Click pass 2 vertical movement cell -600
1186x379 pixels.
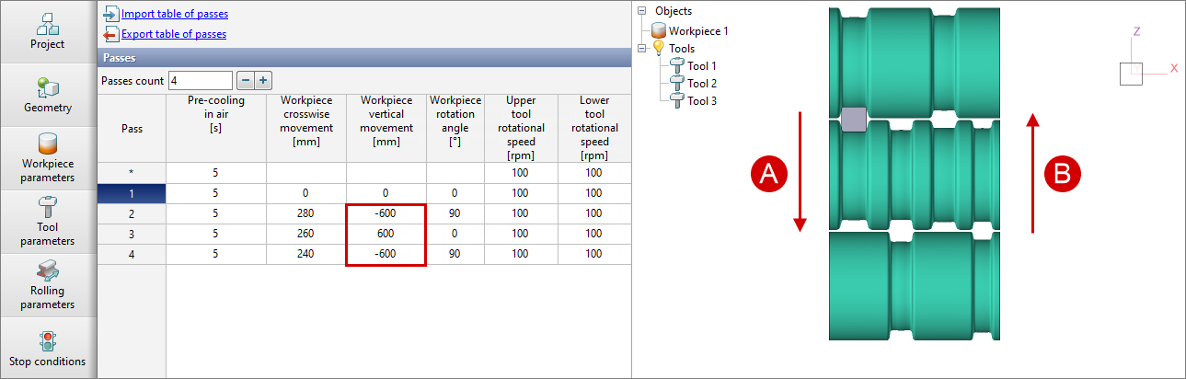pyautogui.click(x=386, y=214)
